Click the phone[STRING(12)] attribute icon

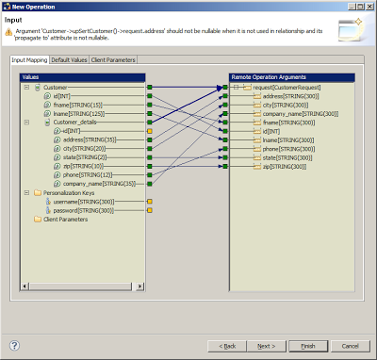57,175
